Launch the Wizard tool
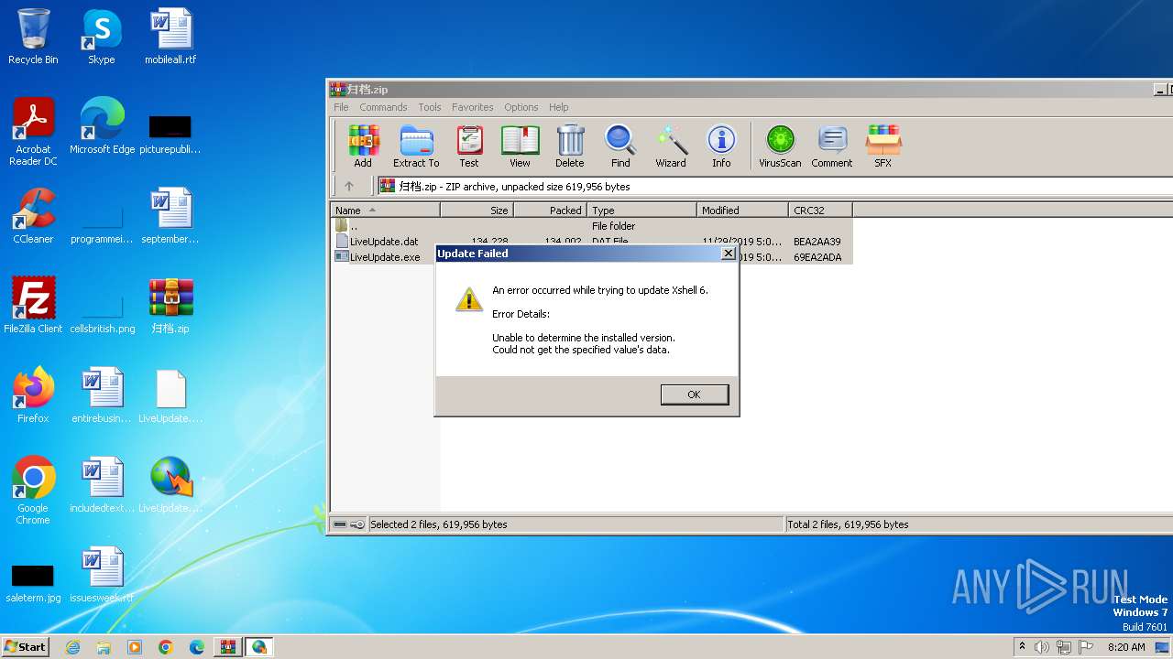The width and height of the screenshot is (1173, 659). 671,146
